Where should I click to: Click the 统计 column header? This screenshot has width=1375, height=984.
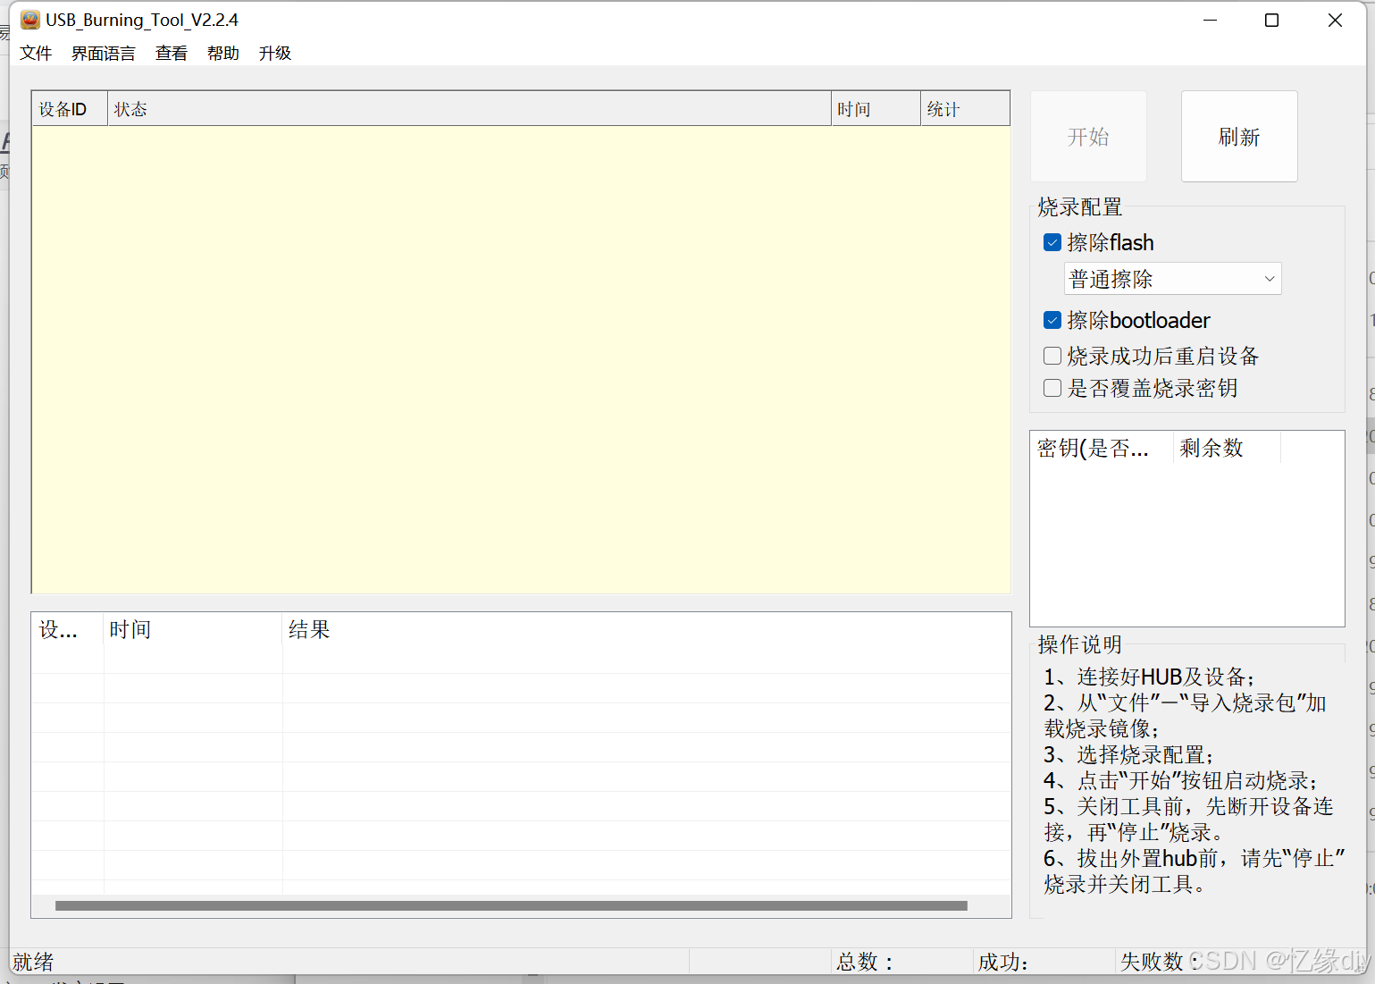[965, 109]
